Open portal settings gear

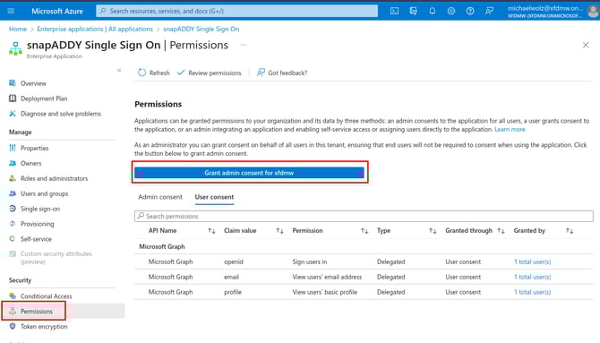coord(451,11)
